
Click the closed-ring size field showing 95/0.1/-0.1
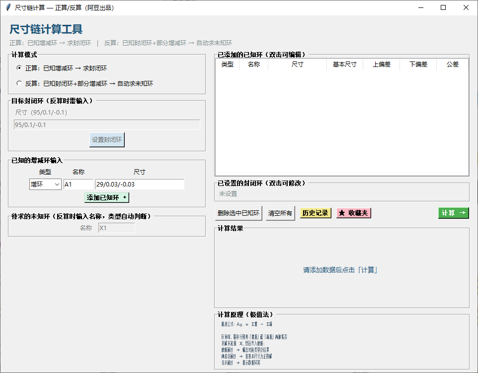107,124
